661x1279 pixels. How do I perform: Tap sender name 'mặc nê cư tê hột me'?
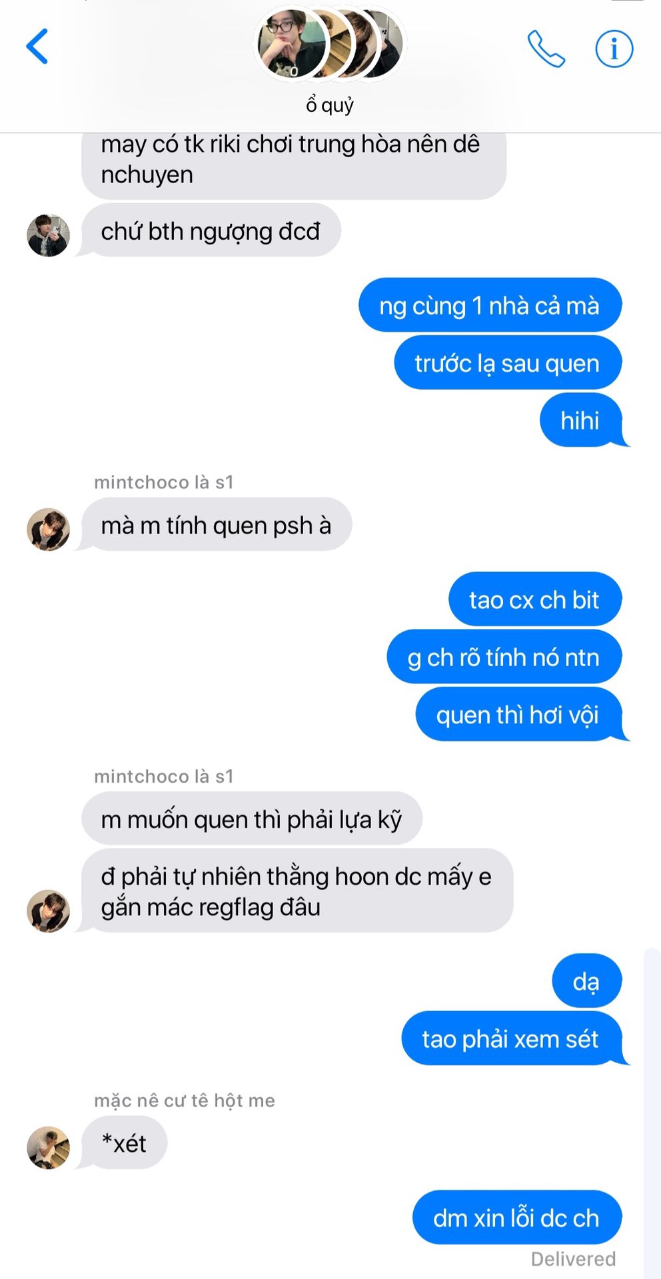click(185, 1100)
